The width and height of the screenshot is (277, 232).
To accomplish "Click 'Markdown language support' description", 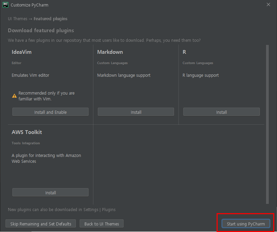I will [x=124, y=75].
